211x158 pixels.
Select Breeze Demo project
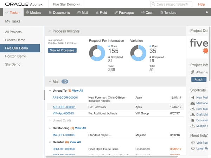15,40
